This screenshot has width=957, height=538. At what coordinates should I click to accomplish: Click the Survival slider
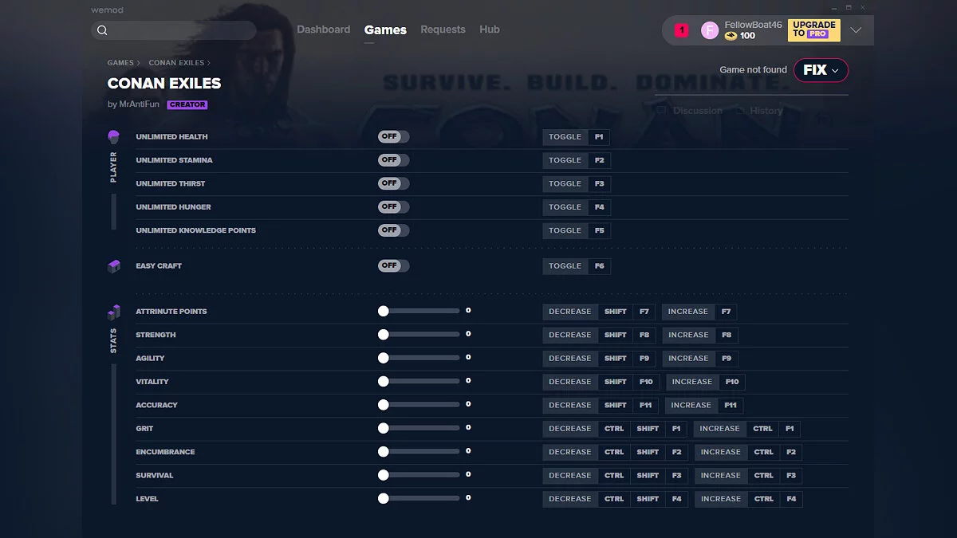(419, 476)
